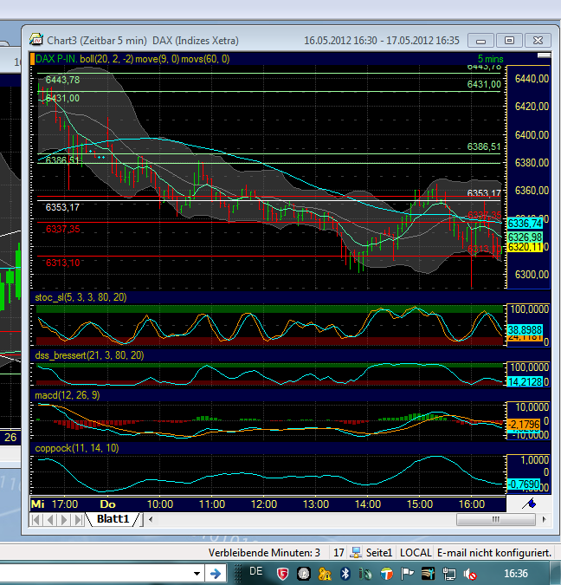Click the yellow 6320,11 price tag
Screen dimensions: 561x585
pyautogui.click(x=525, y=247)
